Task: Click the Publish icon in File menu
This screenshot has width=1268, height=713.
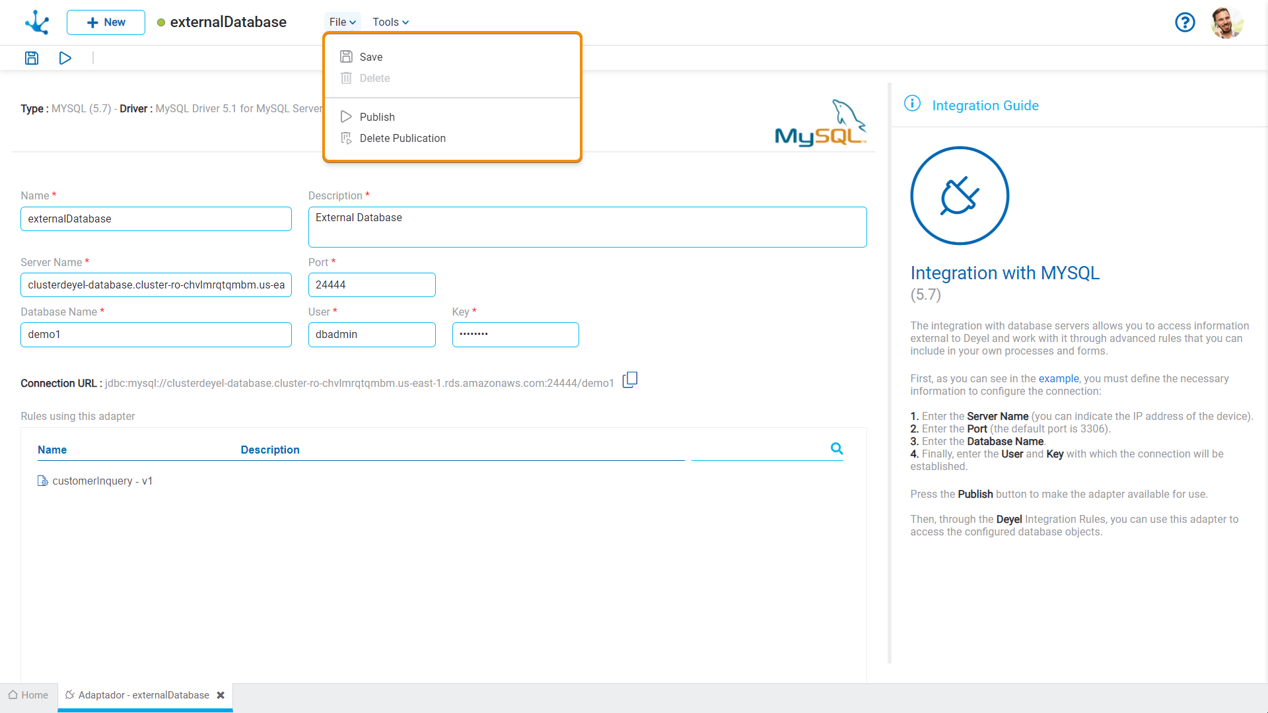Action: coord(346,117)
